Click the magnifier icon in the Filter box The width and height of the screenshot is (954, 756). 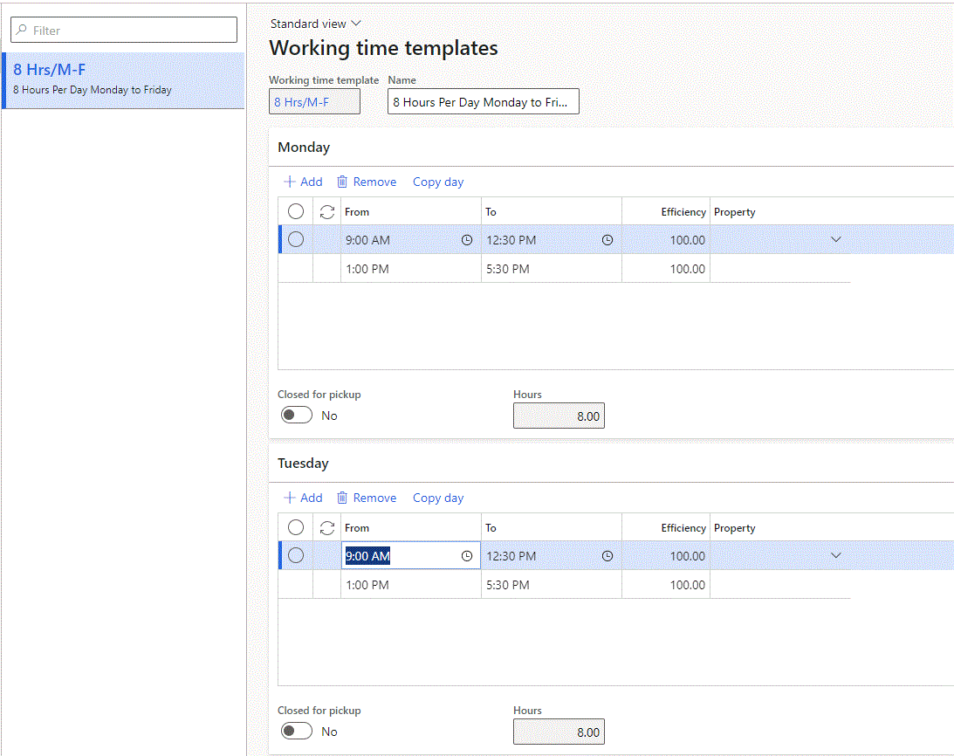point(20,29)
